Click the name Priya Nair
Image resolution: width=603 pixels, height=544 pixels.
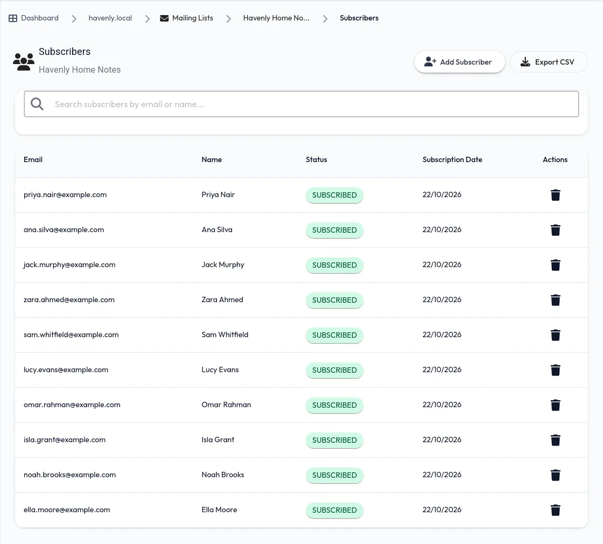(x=218, y=194)
